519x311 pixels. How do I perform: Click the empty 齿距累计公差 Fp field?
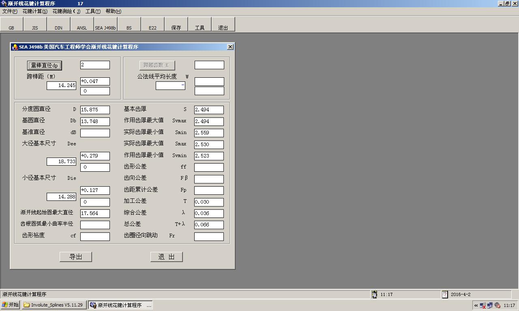(209, 190)
